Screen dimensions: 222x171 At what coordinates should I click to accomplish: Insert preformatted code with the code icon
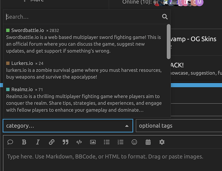click(79, 142)
